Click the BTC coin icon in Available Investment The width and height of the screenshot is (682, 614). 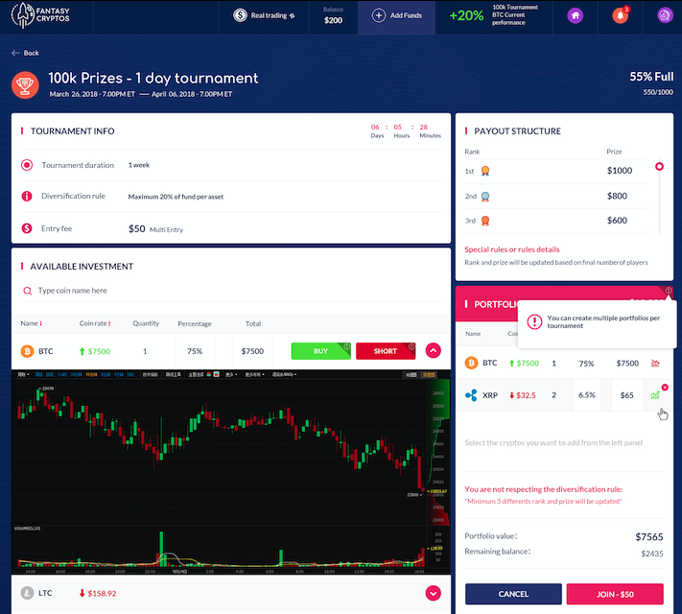pos(27,351)
